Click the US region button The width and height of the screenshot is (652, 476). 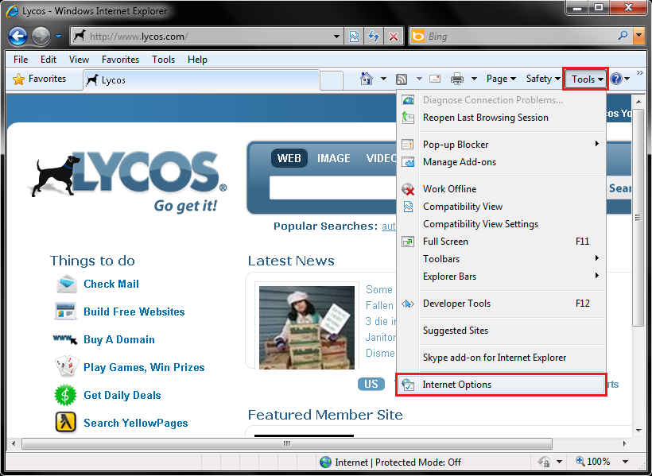pos(371,384)
